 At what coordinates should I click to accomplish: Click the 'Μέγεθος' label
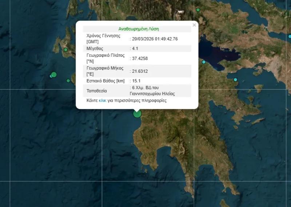point(95,48)
